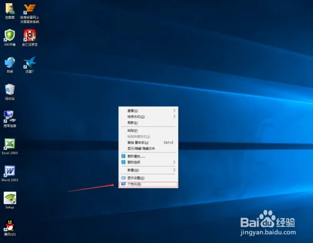
Task: Select the 腾讯QQ penguin shortcut
Action: (10, 227)
